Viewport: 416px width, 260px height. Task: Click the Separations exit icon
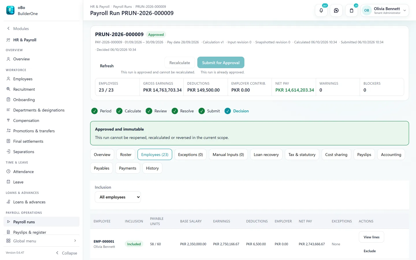point(8,152)
